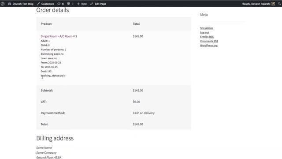Click the Billing address heading
Screen dimensions: 282x159
click(55, 138)
